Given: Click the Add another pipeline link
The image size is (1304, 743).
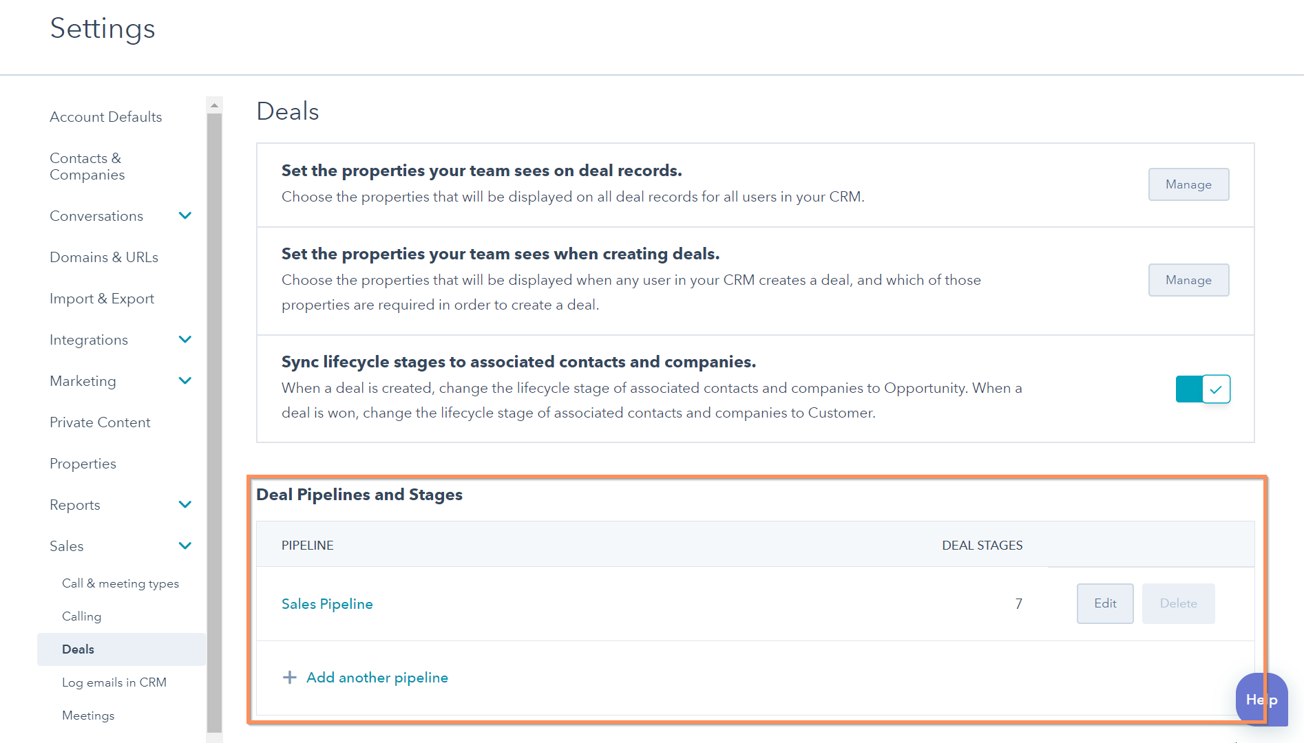Looking at the screenshot, I should [377, 678].
